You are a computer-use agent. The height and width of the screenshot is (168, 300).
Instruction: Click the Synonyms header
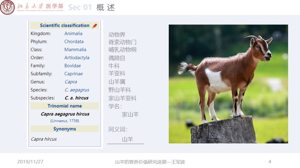click(x=65, y=129)
